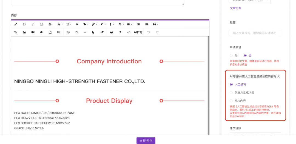Click the select-all cursor icon
This screenshot has height=144, width=296.
click(x=93, y=32)
